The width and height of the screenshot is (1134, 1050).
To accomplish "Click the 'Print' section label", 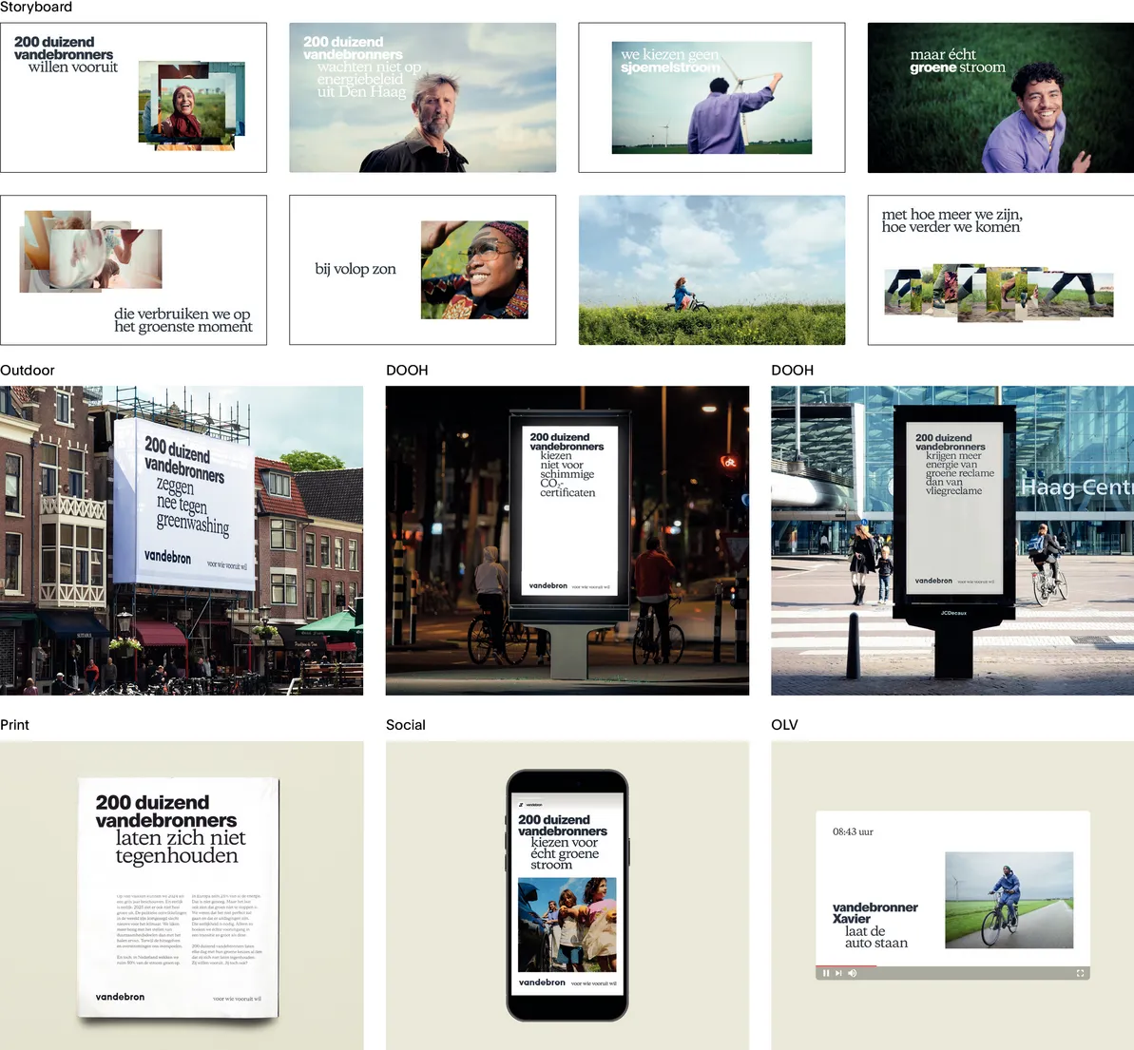I will click(14, 725).
